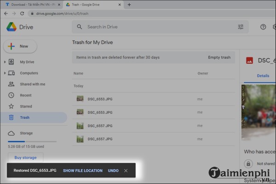
Task: Click the address bar padlock icon
Action: click(32, 13)
